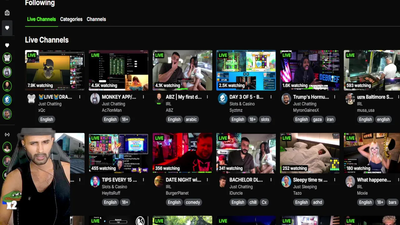Open Syztmz slots stream thumbnail
This screenshot has height=225, width=400.
246,70
